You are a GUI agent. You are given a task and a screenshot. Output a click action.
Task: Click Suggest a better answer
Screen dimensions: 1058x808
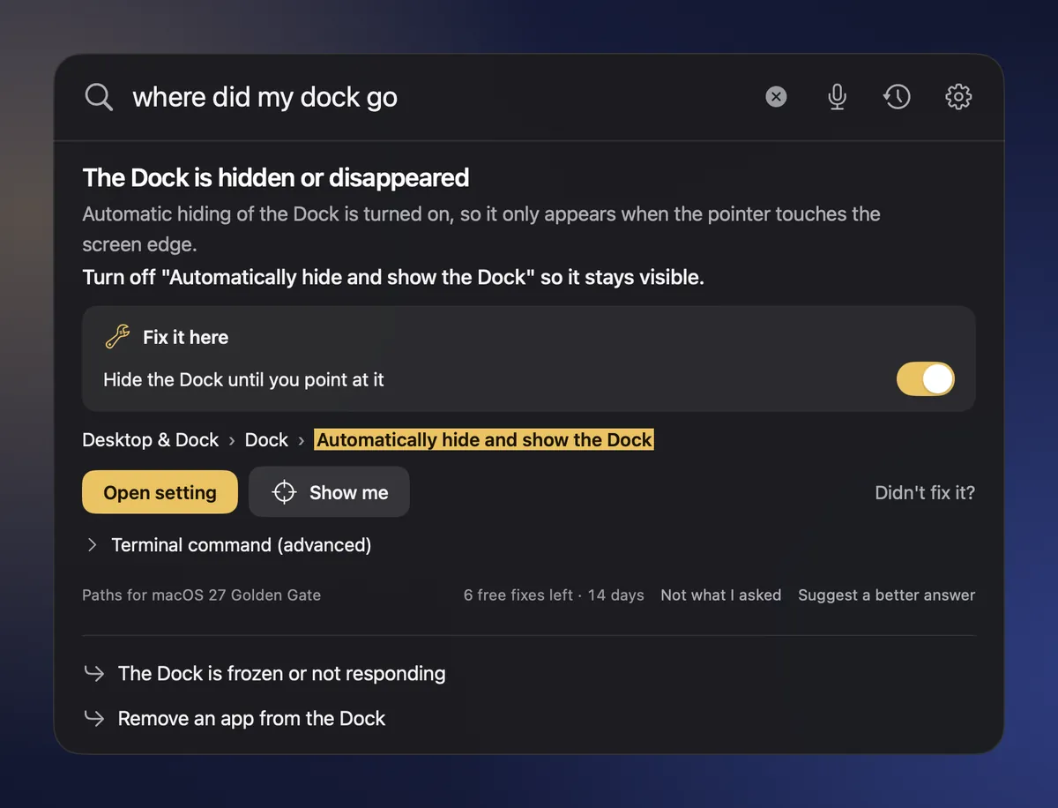point(886,595)
